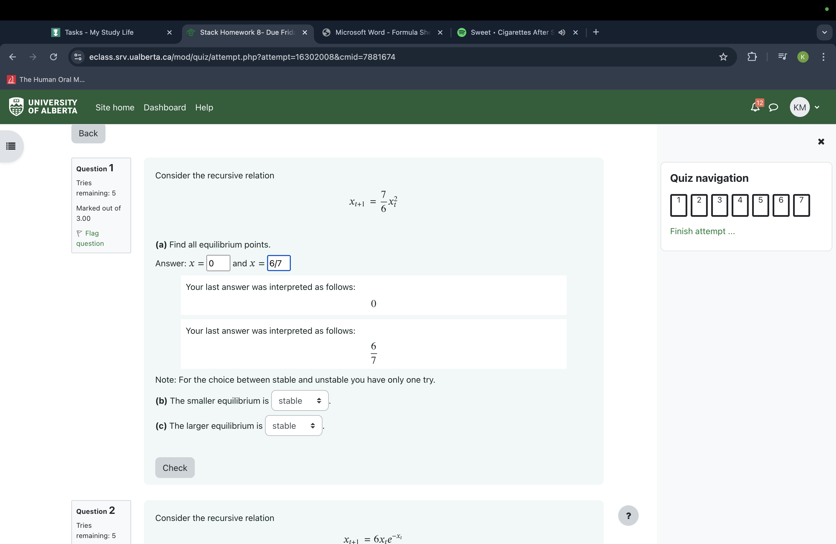This screenshot has width=836, height=544.
Task: Open the tab search dropdown arrow
Action: (824, 32)
